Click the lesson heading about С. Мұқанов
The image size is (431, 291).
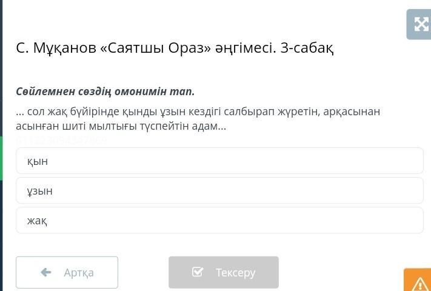pyautogui.click(x=175, y=48)
